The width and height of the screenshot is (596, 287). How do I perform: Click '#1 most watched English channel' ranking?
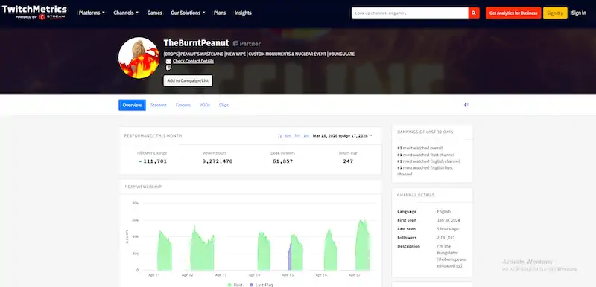coord(428,161)
